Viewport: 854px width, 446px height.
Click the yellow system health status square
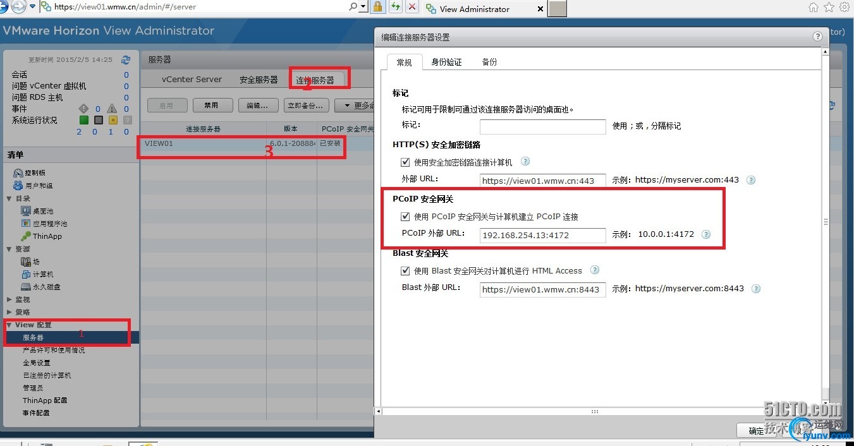point(113,120)
